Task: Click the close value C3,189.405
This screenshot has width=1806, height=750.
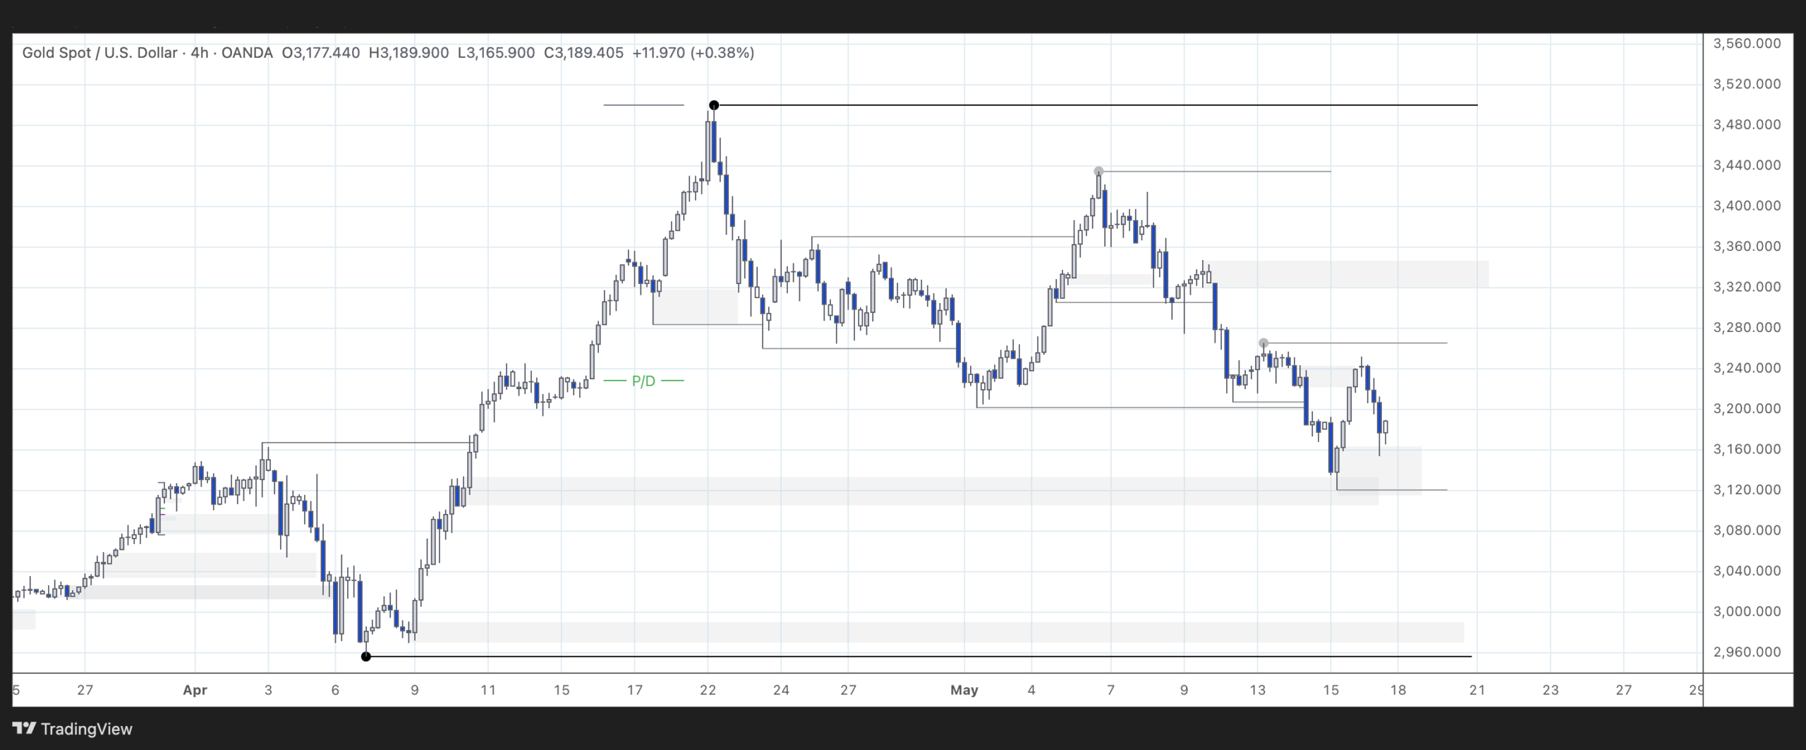Action: [x=583, y=53]
